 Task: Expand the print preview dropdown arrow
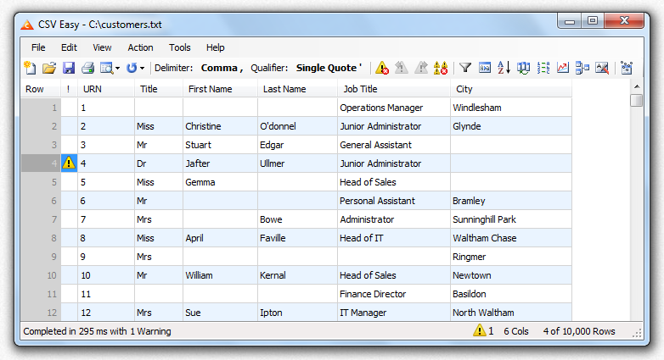pyautogui.click(x=117, y=68)
